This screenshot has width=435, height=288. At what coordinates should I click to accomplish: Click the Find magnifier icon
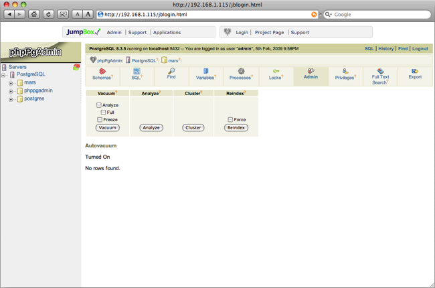click(x=171, y=71)
